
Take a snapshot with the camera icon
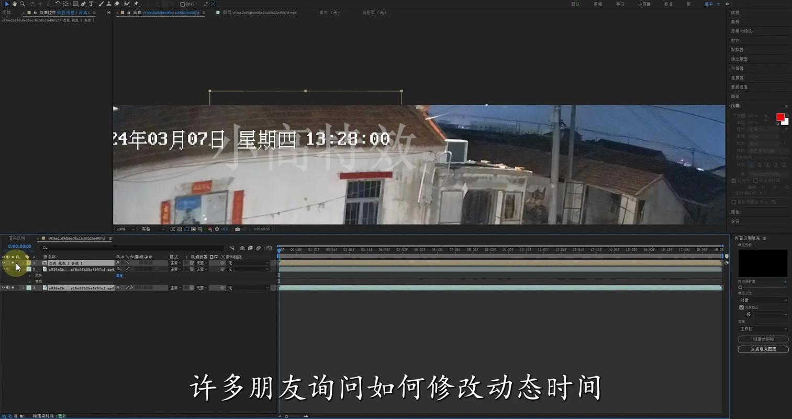click(x=237, y=229)
